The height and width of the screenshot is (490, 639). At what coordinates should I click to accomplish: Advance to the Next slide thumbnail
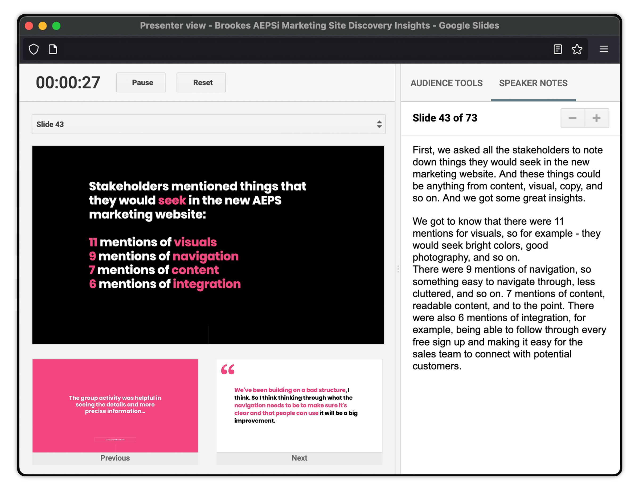(x=299, y=406)
